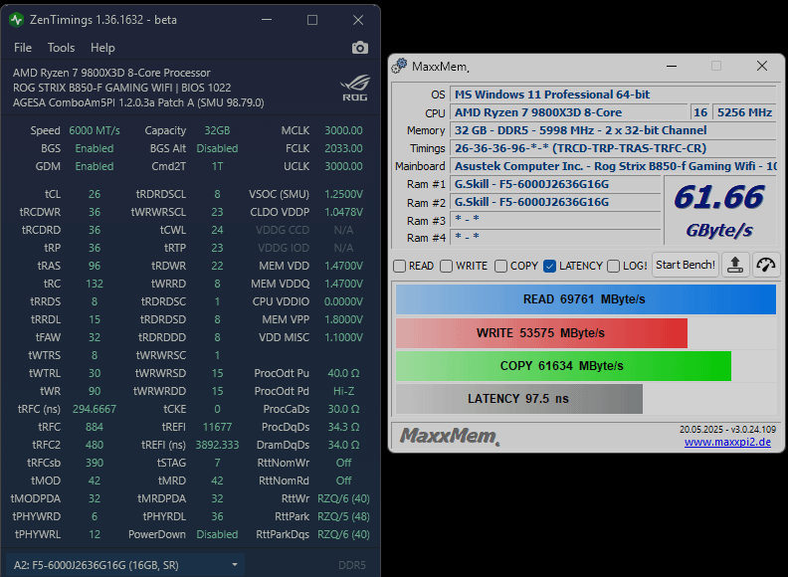Click the LATENCY 97.5 ns bar
Image resolution: width=788 pixels, height=577 pixels.
point(519,399)
